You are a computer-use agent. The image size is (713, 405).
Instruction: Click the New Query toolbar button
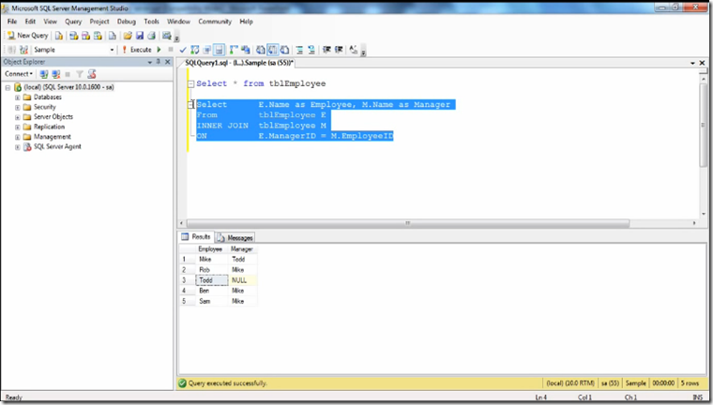point(27,36)
